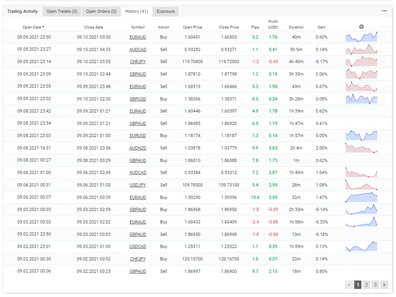View sparkline chart for USDCAD trade
396x297 pixels.
click(361, 246)
